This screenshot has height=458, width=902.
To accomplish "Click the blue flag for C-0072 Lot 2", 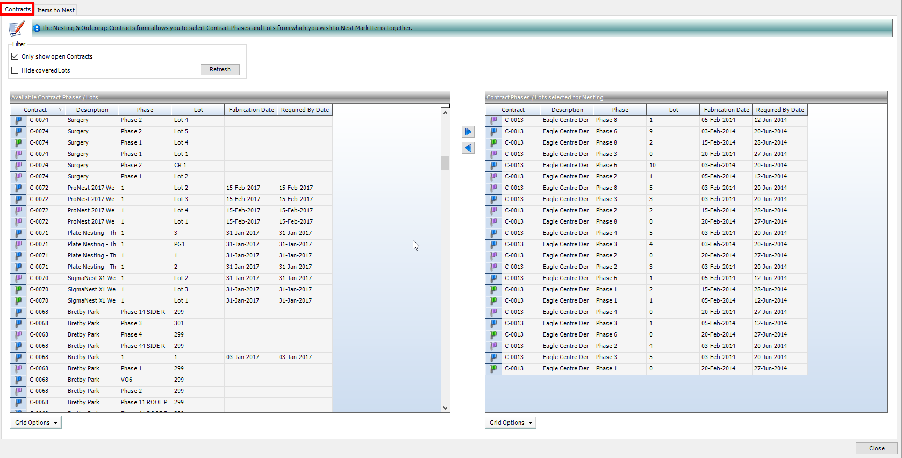I will pos(18,188).
